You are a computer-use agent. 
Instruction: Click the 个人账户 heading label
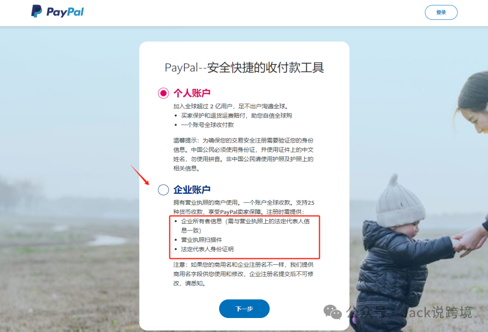[192, 93]
